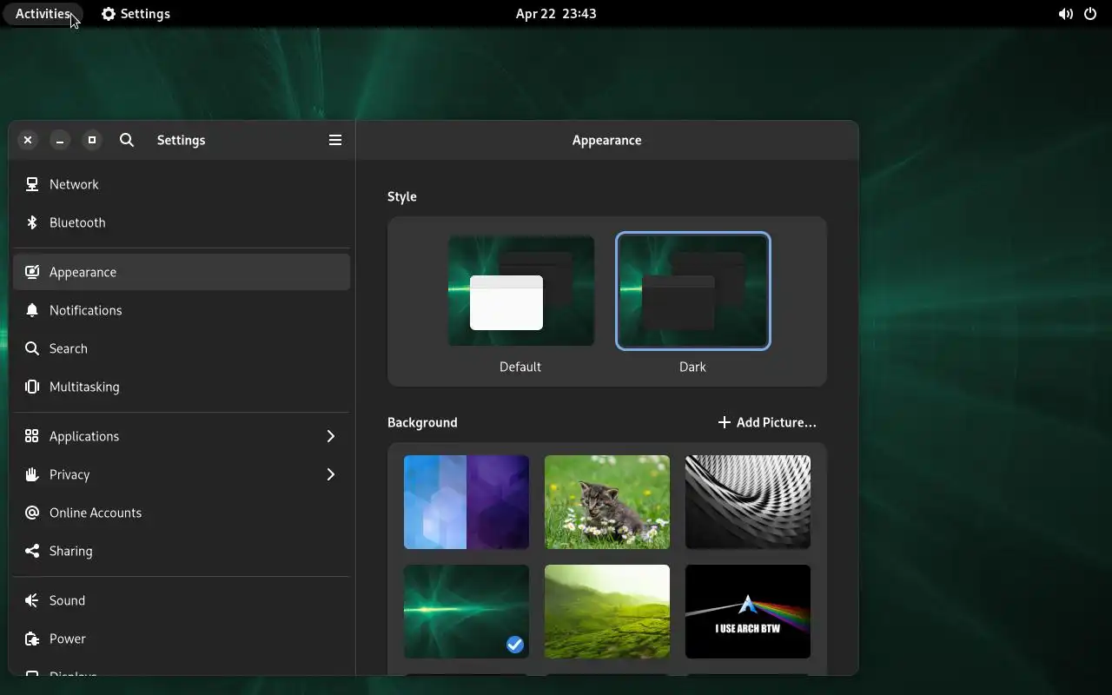The height and width of the screenshot is (695, 1112).
Task: Click Add Picture... button
Action: (767, 422)
